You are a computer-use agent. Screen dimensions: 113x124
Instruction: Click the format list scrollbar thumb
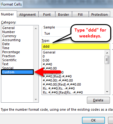(x=107, y=60)
